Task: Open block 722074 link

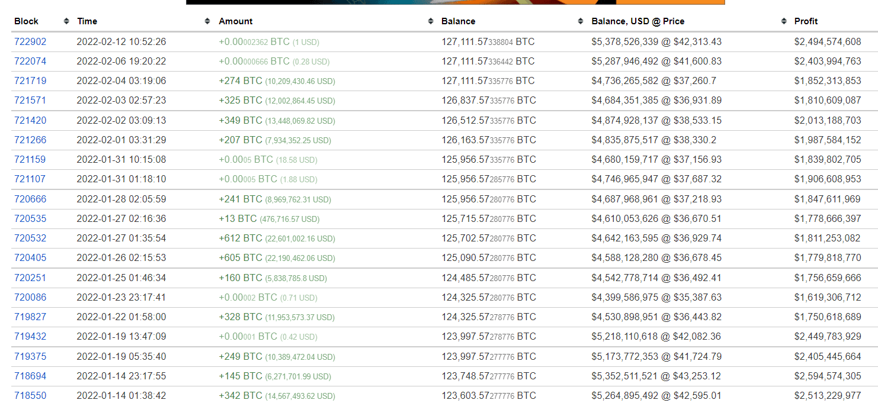Action: [x=30, y=62]
